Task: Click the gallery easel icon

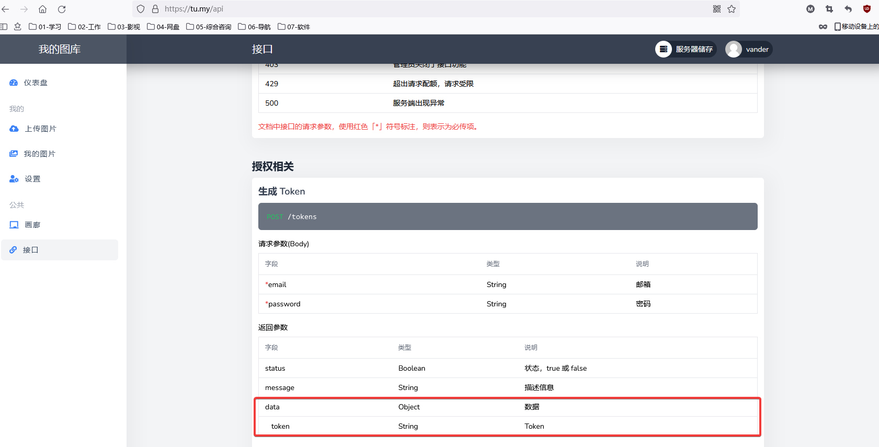Action: [x=14, y=225]
